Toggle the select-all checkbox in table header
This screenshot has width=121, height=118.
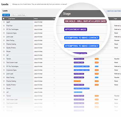tap(4, 19)
